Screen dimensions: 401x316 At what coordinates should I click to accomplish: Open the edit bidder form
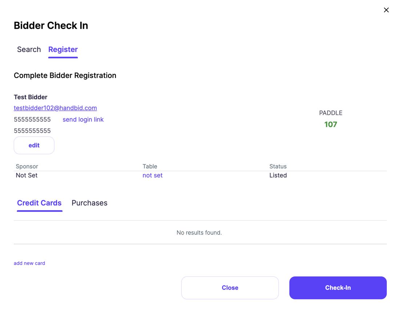(x=34, y=145)
